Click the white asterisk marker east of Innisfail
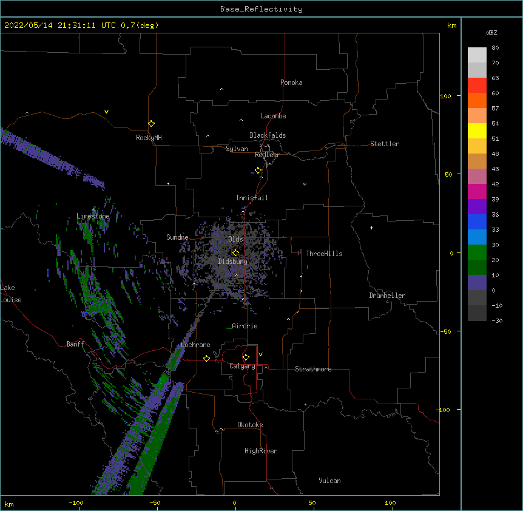The height and width of the screenshot is (511, 523). pyautogui.click(x=305, y=184)
